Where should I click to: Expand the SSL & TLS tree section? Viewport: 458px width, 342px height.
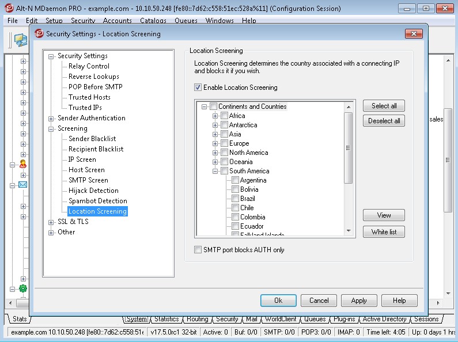pos(51,222)
